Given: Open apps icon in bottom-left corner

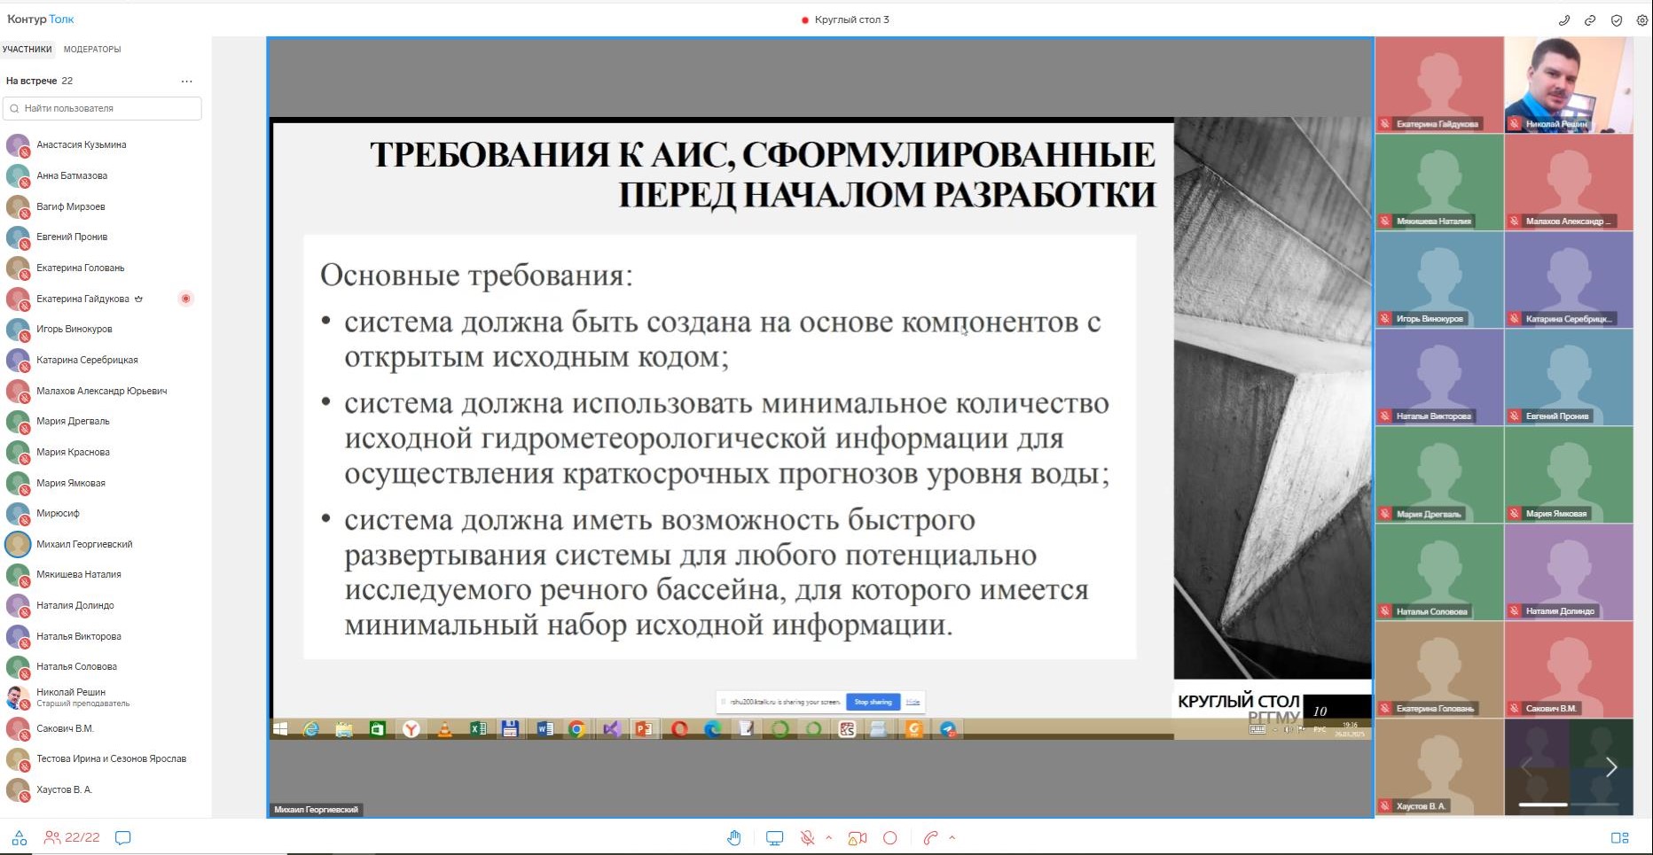Looking at the screenshot, I should tap(20, 837).
